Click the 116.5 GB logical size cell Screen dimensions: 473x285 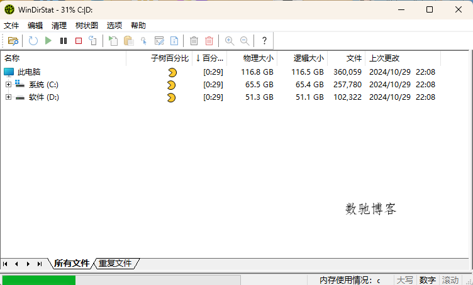[x=308, y=72]
